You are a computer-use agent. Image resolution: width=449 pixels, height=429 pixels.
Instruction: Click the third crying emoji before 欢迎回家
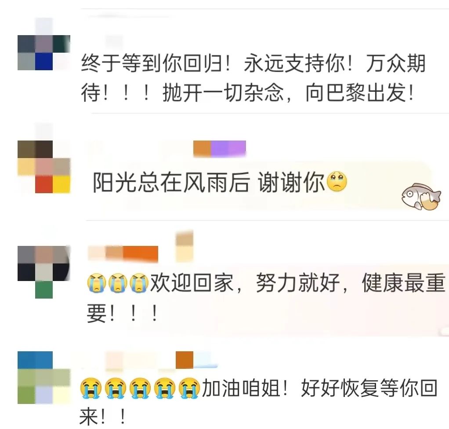pos(139,282)
